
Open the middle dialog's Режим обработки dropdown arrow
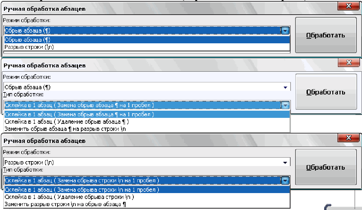[x=285, y=87]
